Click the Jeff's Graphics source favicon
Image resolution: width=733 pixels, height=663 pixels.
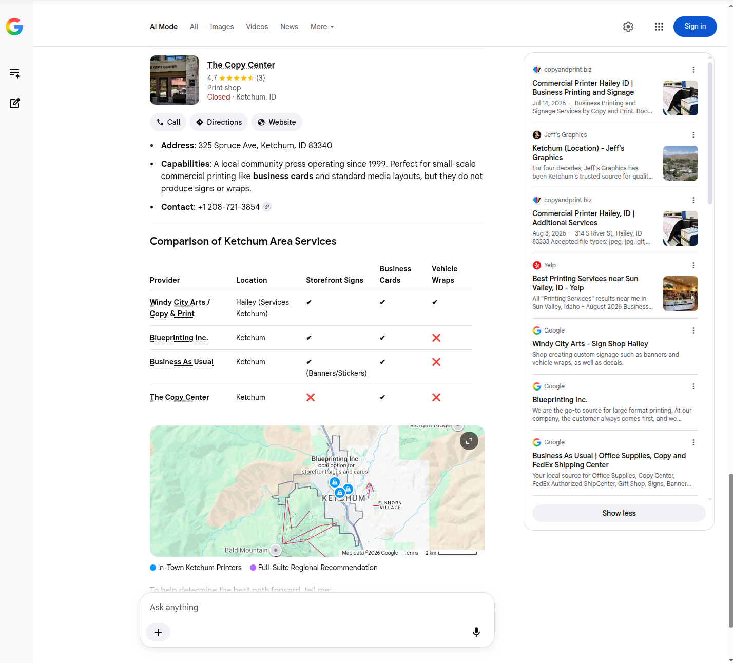[x=537, y=135]
